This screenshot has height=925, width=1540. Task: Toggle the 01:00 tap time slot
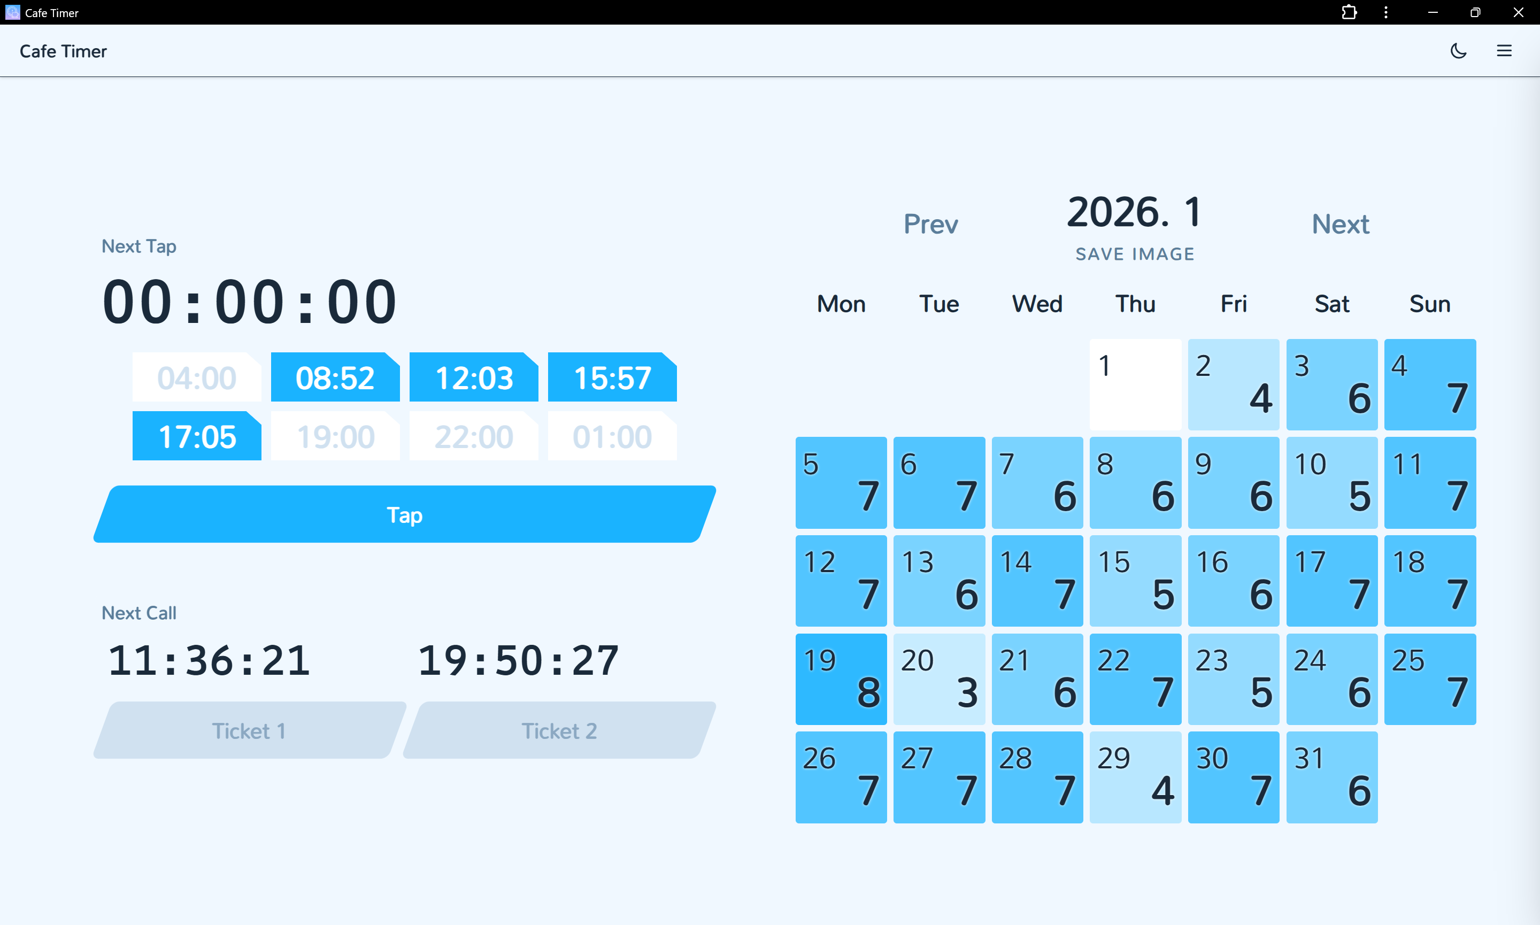(612, 436)
